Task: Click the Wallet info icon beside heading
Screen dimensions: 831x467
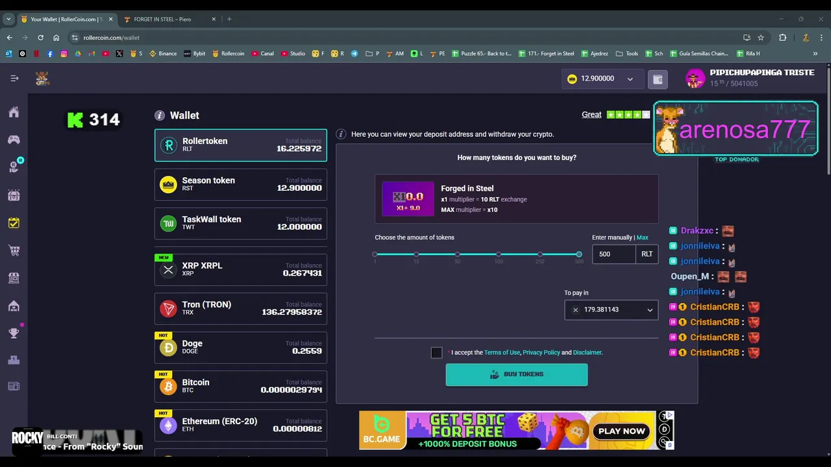Action: (x=160, y=115)
